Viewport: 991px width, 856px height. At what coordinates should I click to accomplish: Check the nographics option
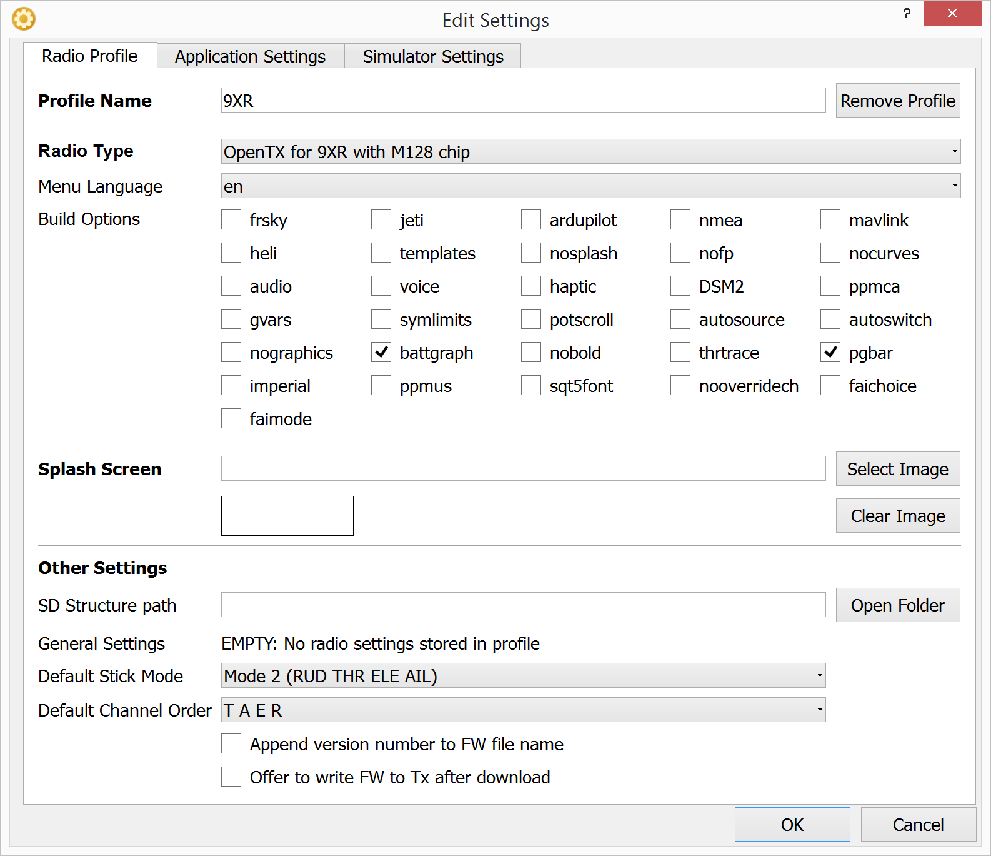tap(231, 352)
